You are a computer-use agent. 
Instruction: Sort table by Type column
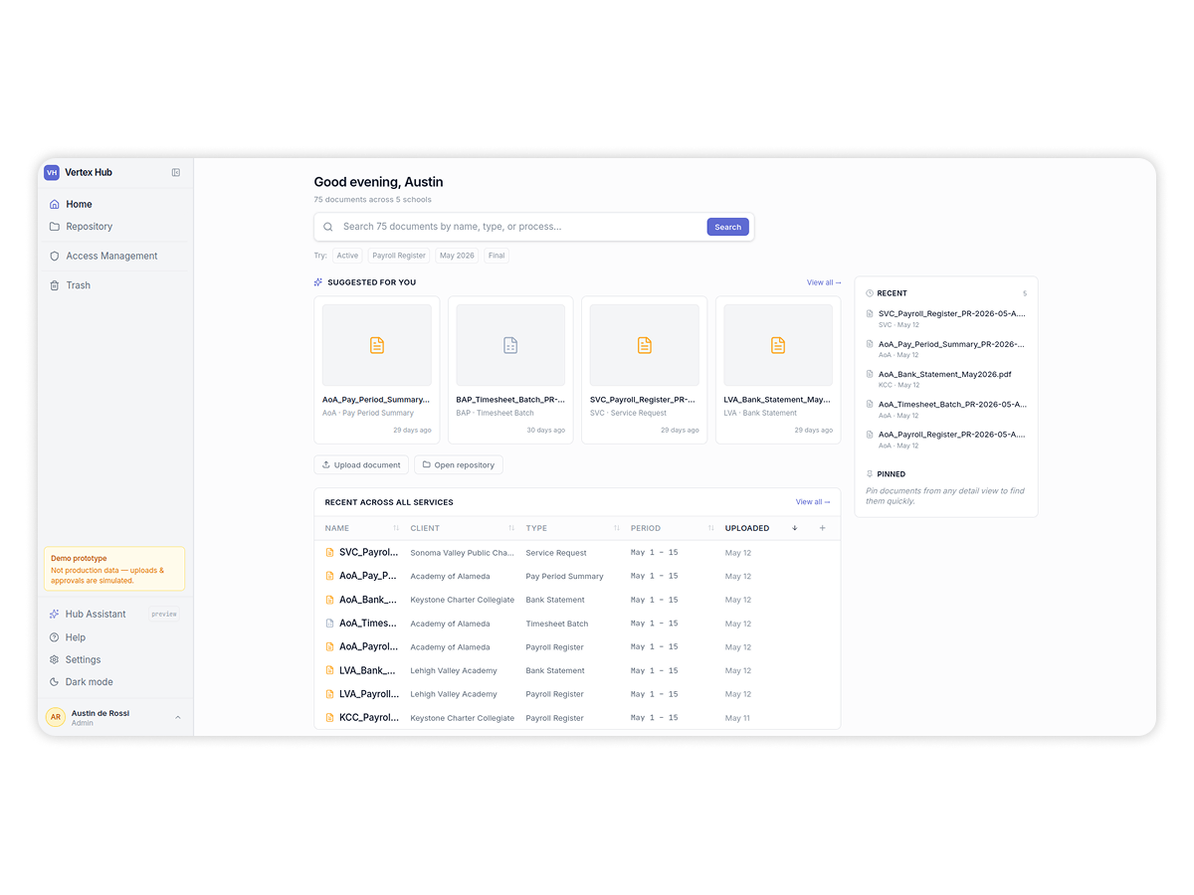click(x=572, y=528)
